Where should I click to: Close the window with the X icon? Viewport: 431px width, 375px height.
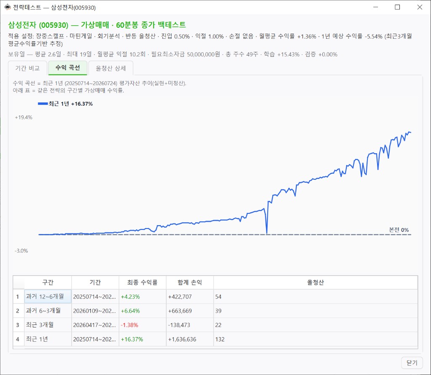tap(420, 7)
